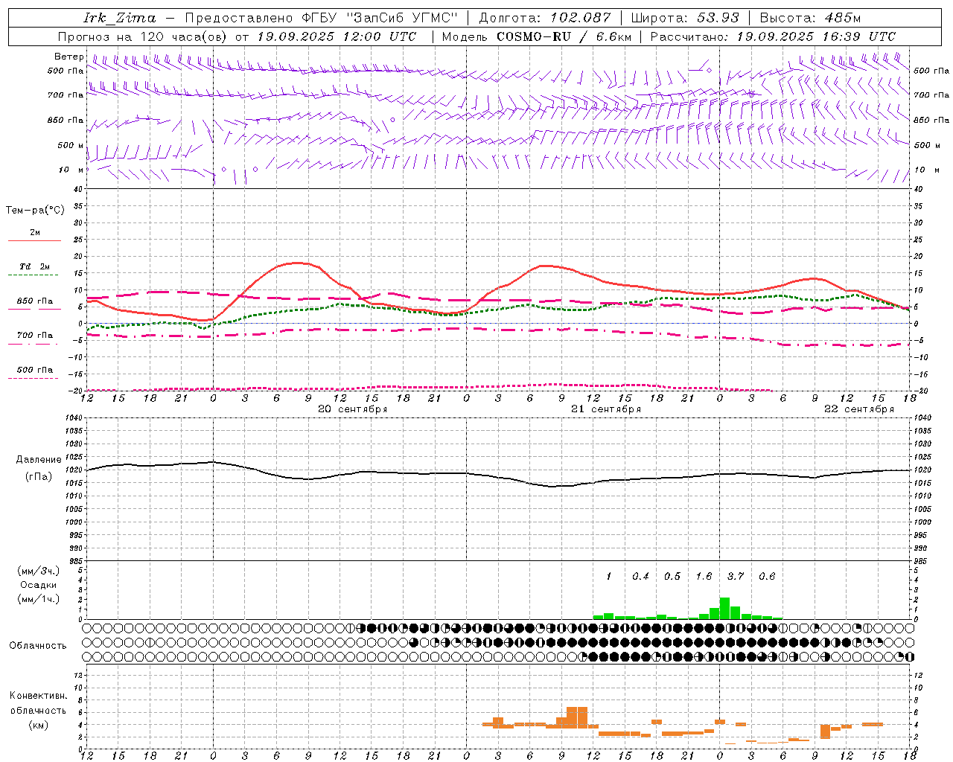This screenshot has height=762, width=953.
Task: Click the 10 м wind level label on the left
Action: click(x=71, y=170)
